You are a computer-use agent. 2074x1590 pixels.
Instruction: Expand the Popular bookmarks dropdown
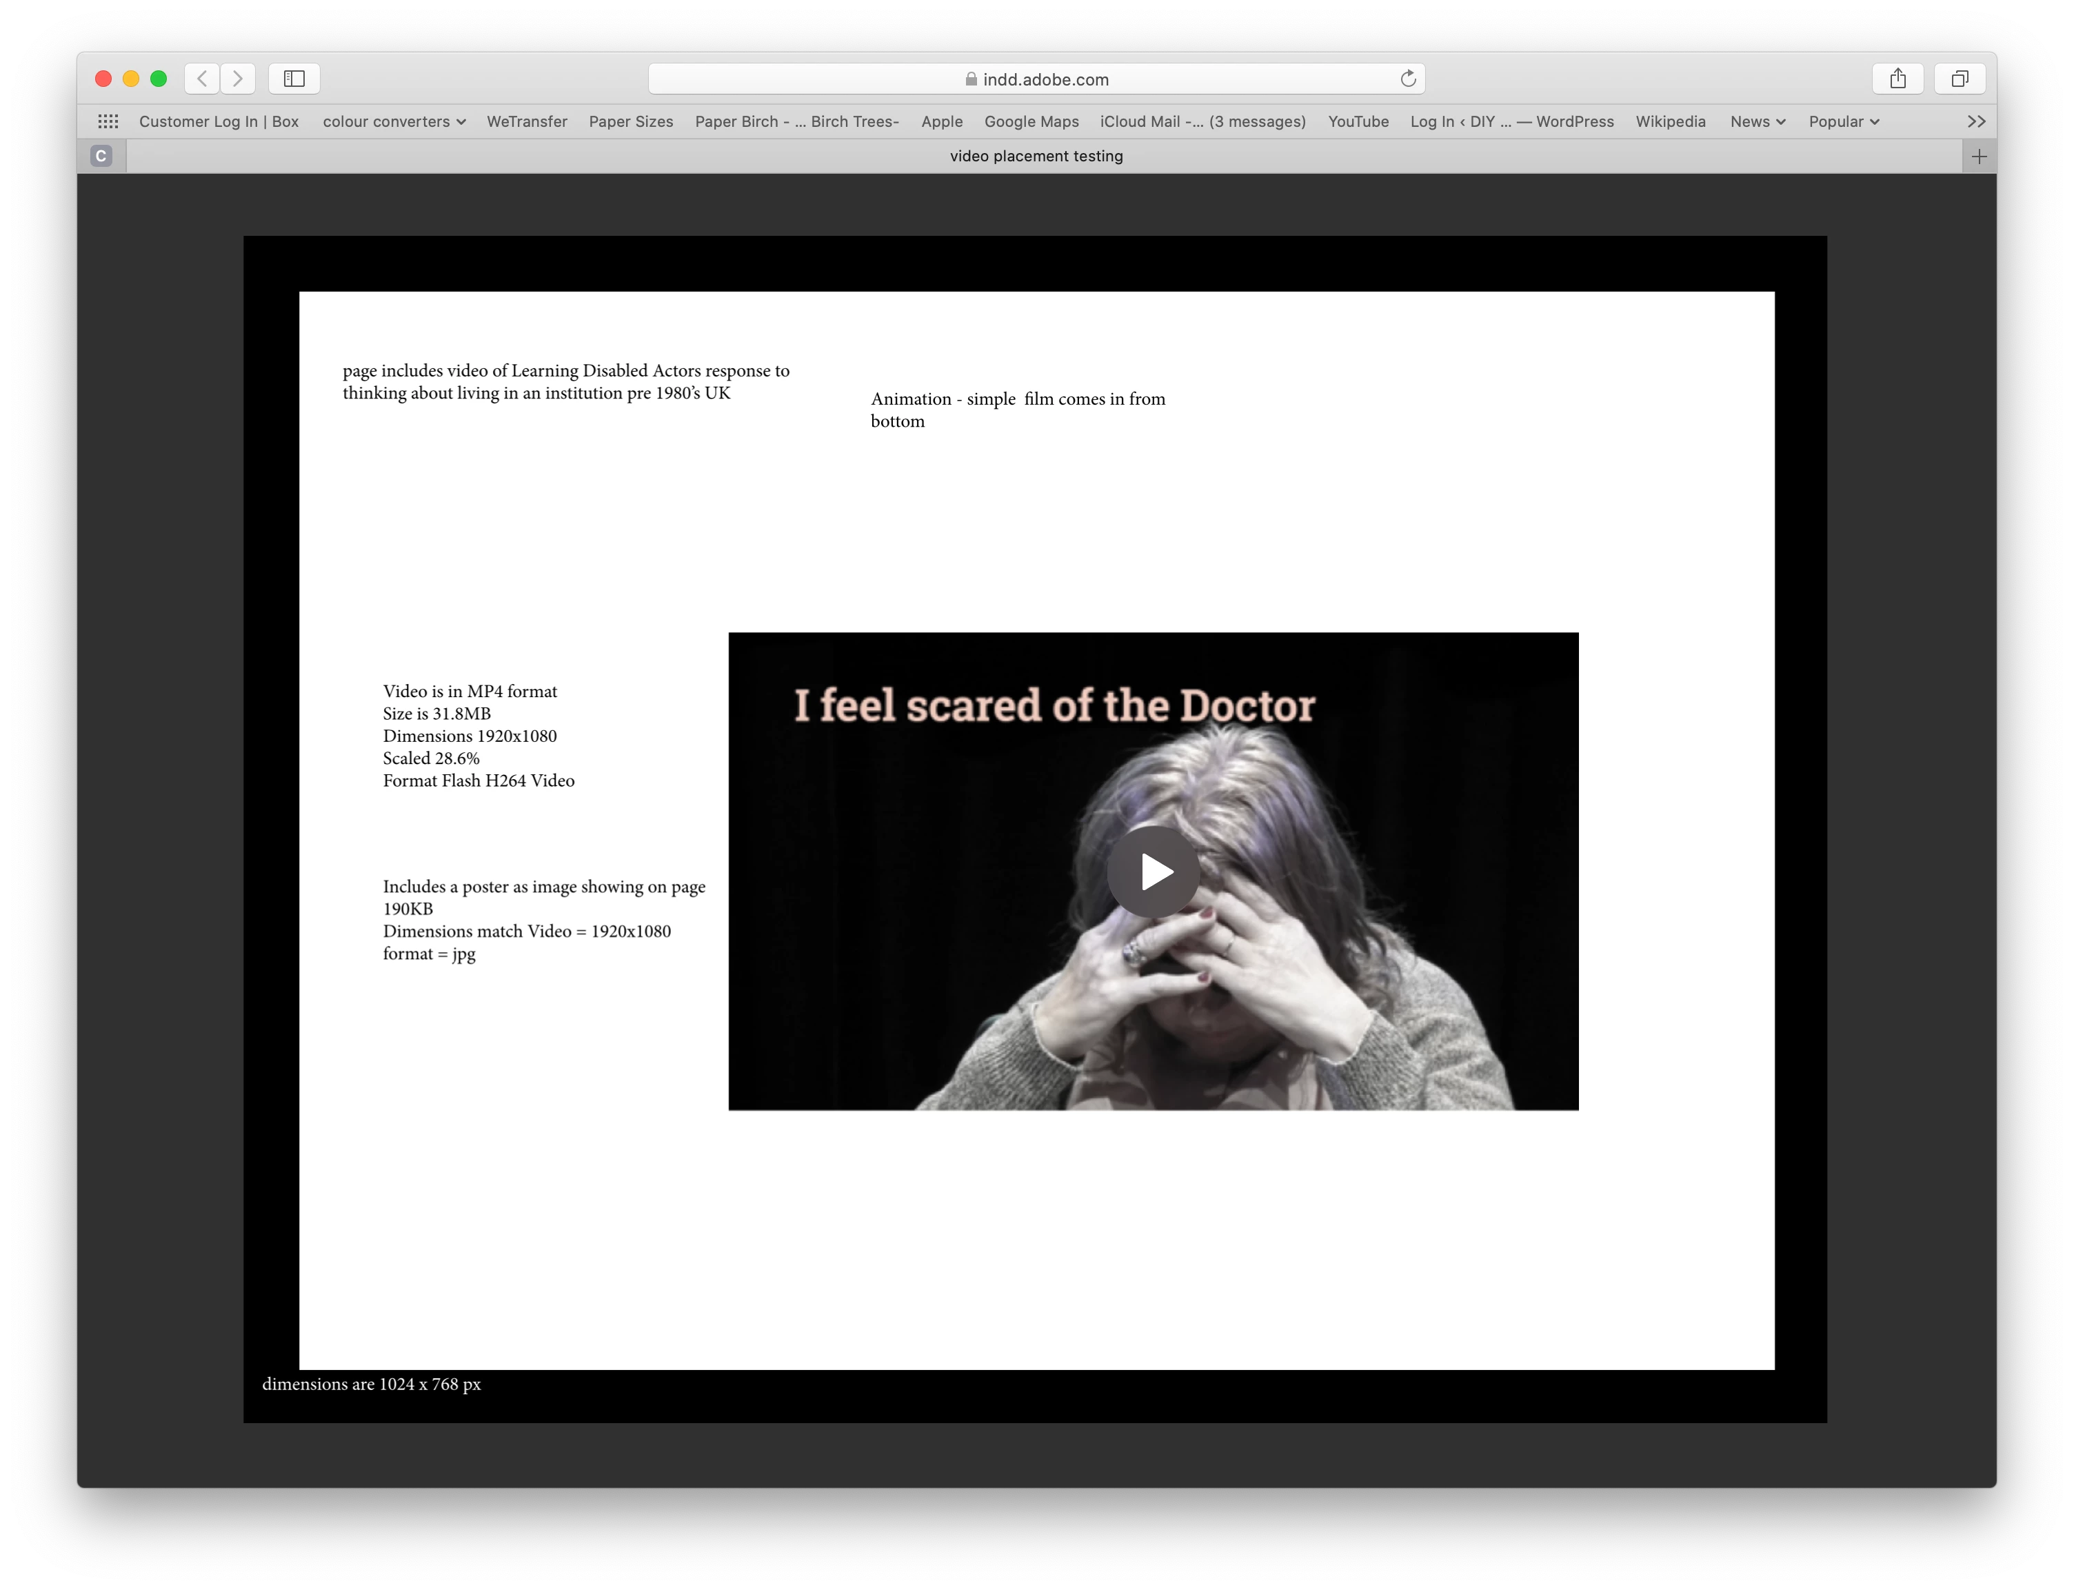coord(1843,121)
